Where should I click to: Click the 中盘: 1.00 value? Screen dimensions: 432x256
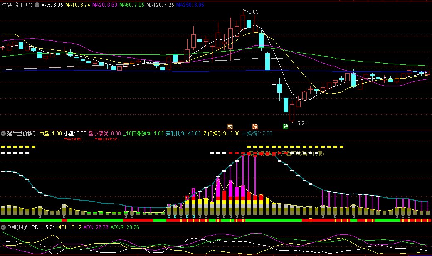[51, 133]
